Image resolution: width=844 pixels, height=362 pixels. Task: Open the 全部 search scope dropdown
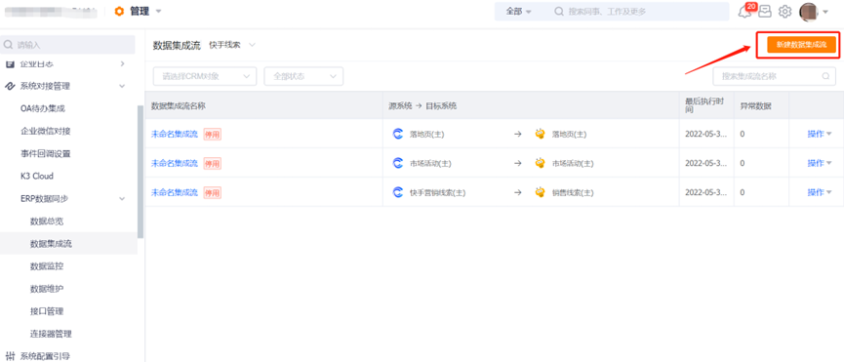click(x=519, y=12)
